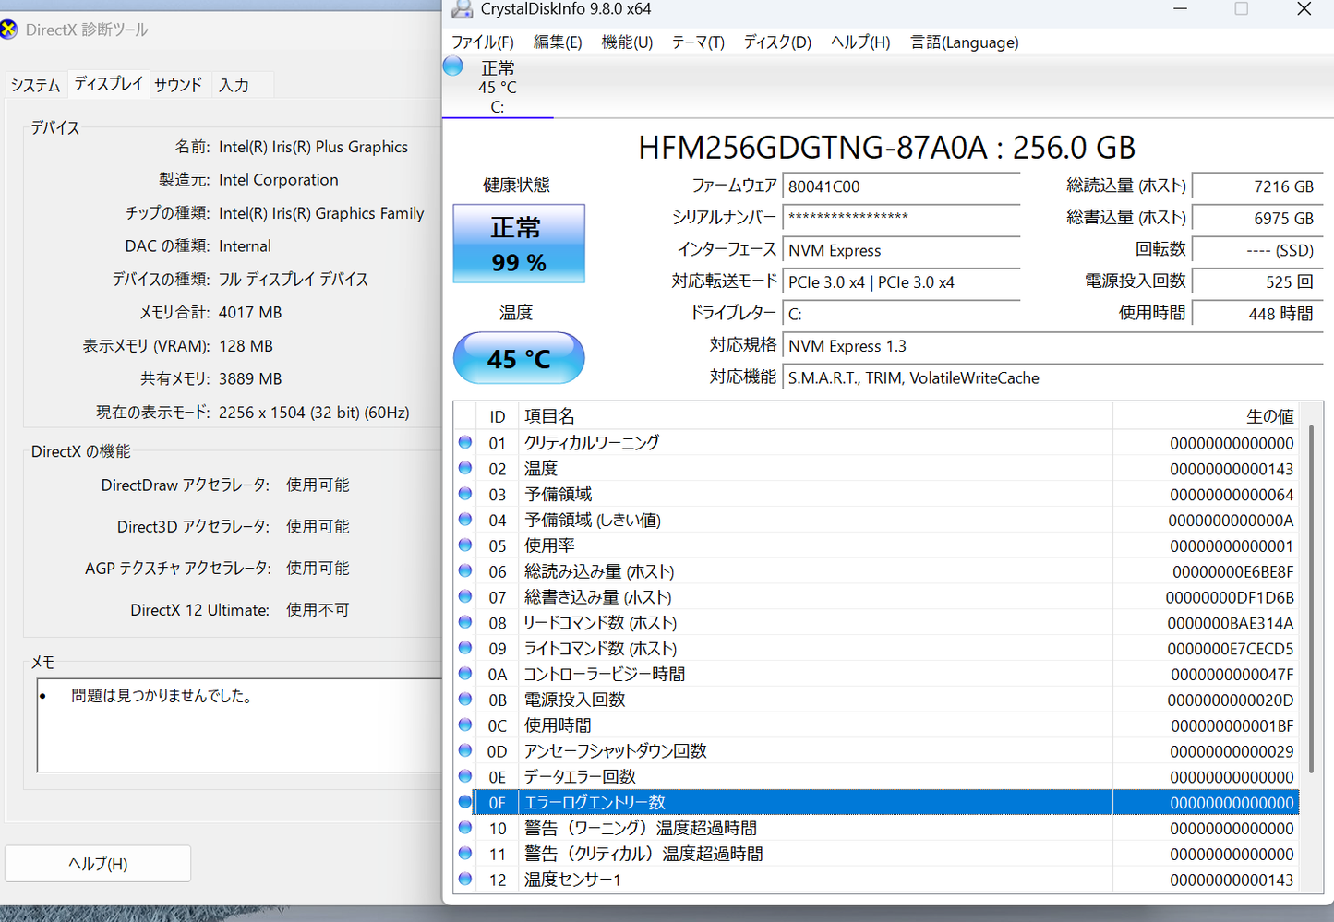The width and height of the screenshot is (1334, 922).
Task: Click the rotation rate field ---- (SSD)
Action: point(1257,250)
